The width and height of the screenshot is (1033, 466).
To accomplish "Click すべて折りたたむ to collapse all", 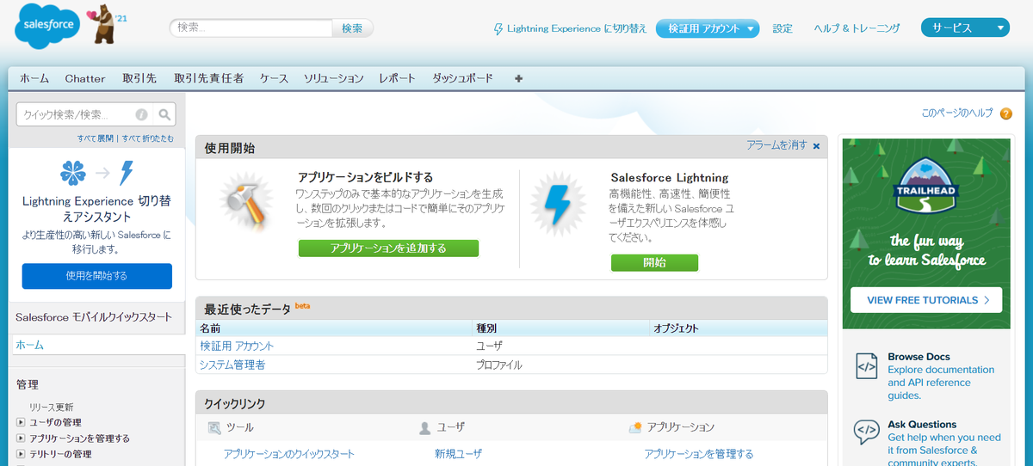I will tap(147, 138).
